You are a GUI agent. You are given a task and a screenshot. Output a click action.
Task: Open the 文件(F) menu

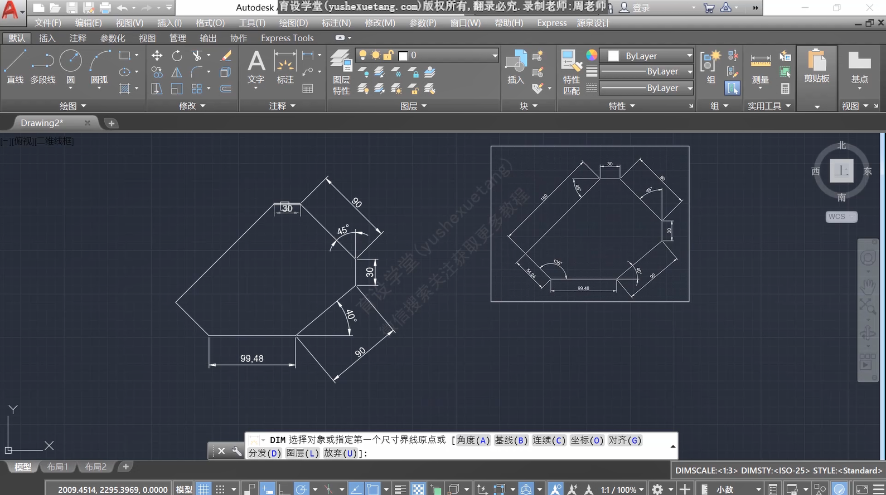(x=47, y=23)
